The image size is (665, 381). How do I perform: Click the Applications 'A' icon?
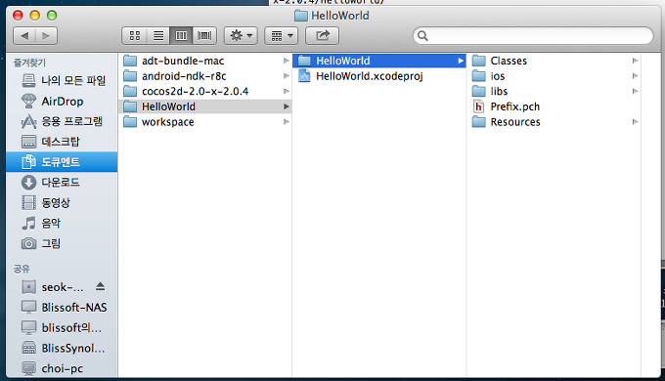28,121
